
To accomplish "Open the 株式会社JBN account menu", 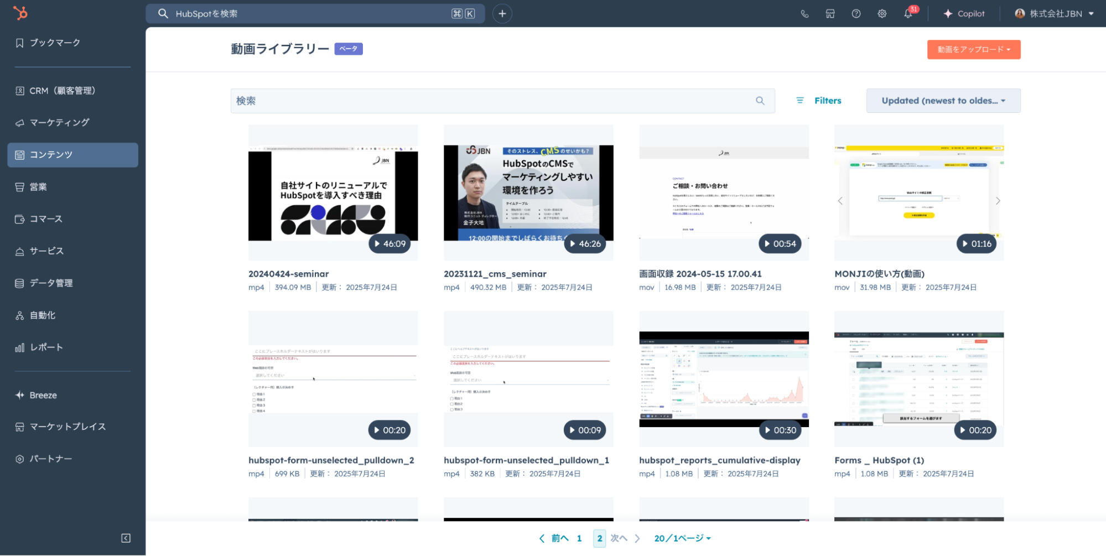I will 1055,14.
